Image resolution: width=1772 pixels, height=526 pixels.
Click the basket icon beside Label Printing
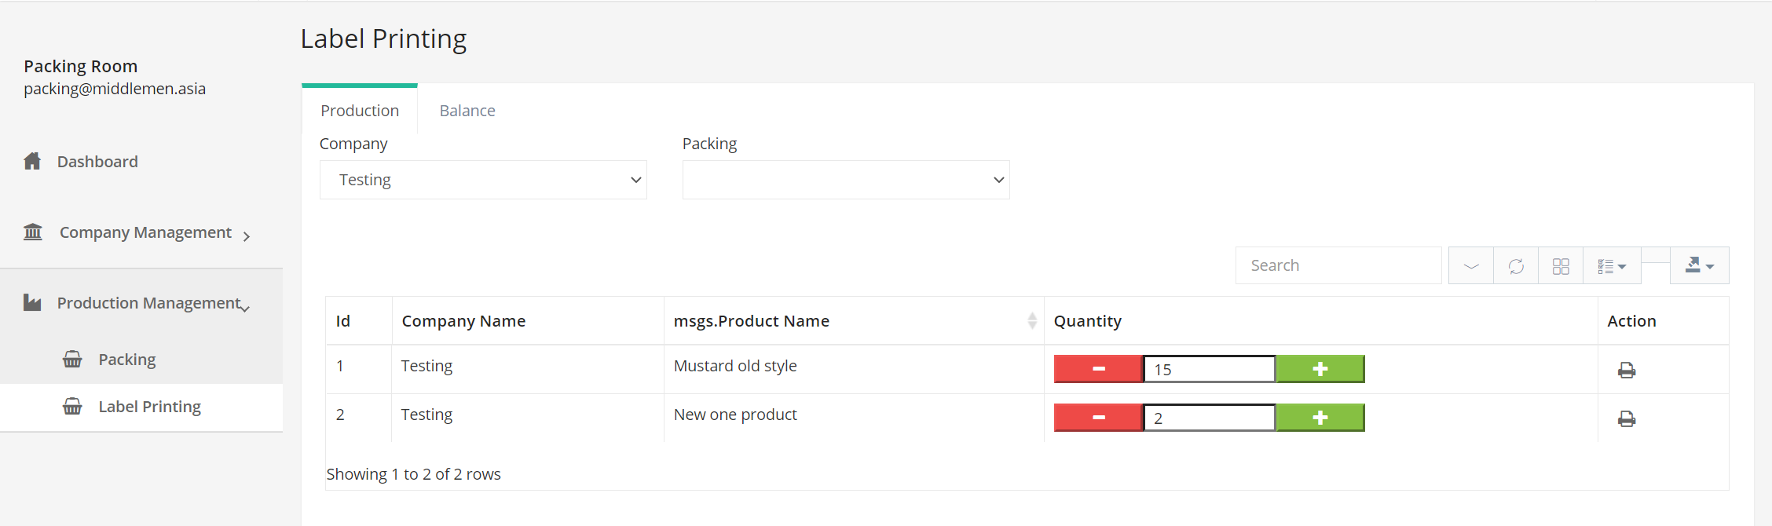pyautogui.click(x=72, y=407)
